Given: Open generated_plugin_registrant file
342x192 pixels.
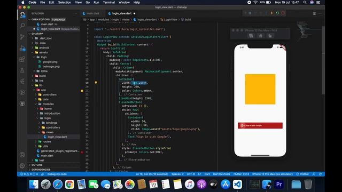Looking at the screenshot, I should 60,151.
